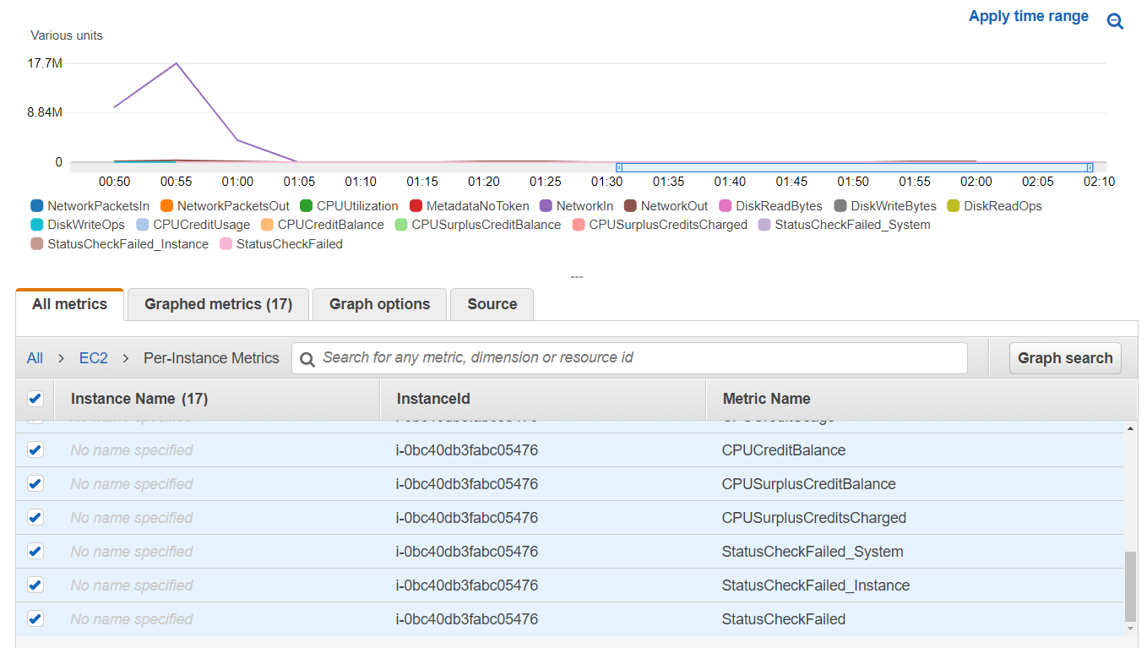Click DiskWriteBytes legend swatch
This screenshot has height=648, width=1147.
tap(840, 206)
